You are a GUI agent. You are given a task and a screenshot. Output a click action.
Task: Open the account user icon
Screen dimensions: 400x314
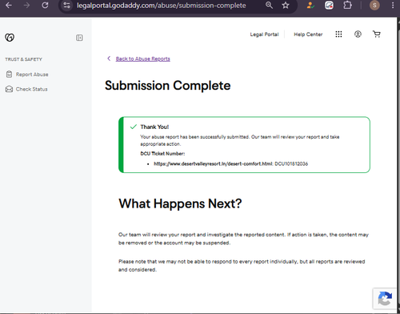(x=358, y=34)
